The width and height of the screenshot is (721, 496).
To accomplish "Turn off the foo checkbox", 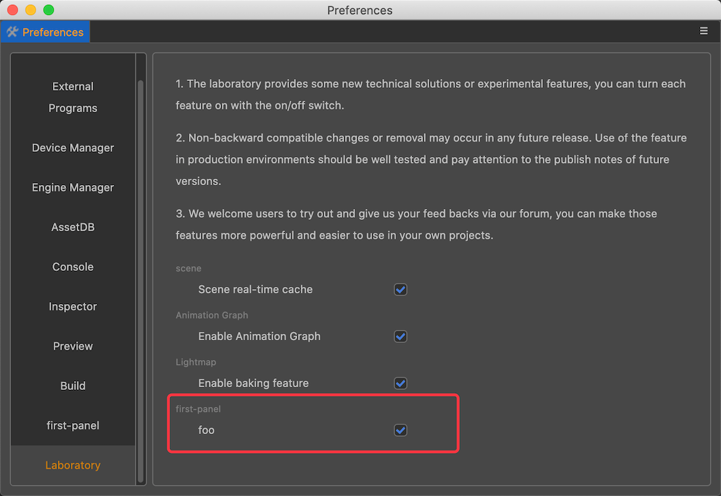I will (x=401, y=430).
